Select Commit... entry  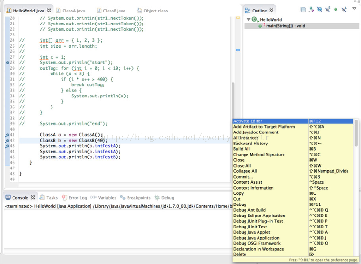point(293,177)
